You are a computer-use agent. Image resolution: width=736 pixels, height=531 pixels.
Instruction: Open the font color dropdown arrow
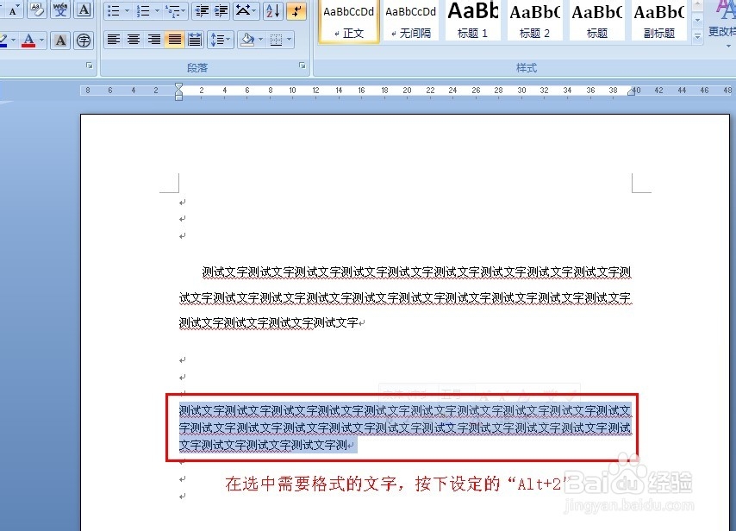[41, 40]
